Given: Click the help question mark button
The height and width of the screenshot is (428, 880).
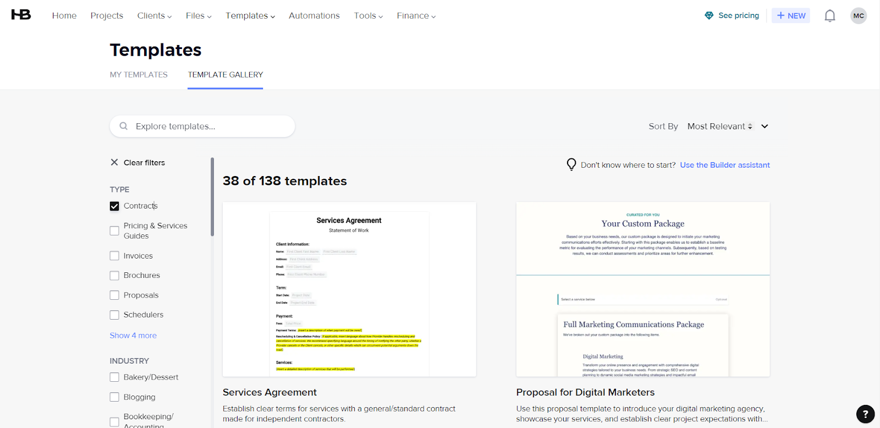Looking at the screenshot, I should (865, 414).
